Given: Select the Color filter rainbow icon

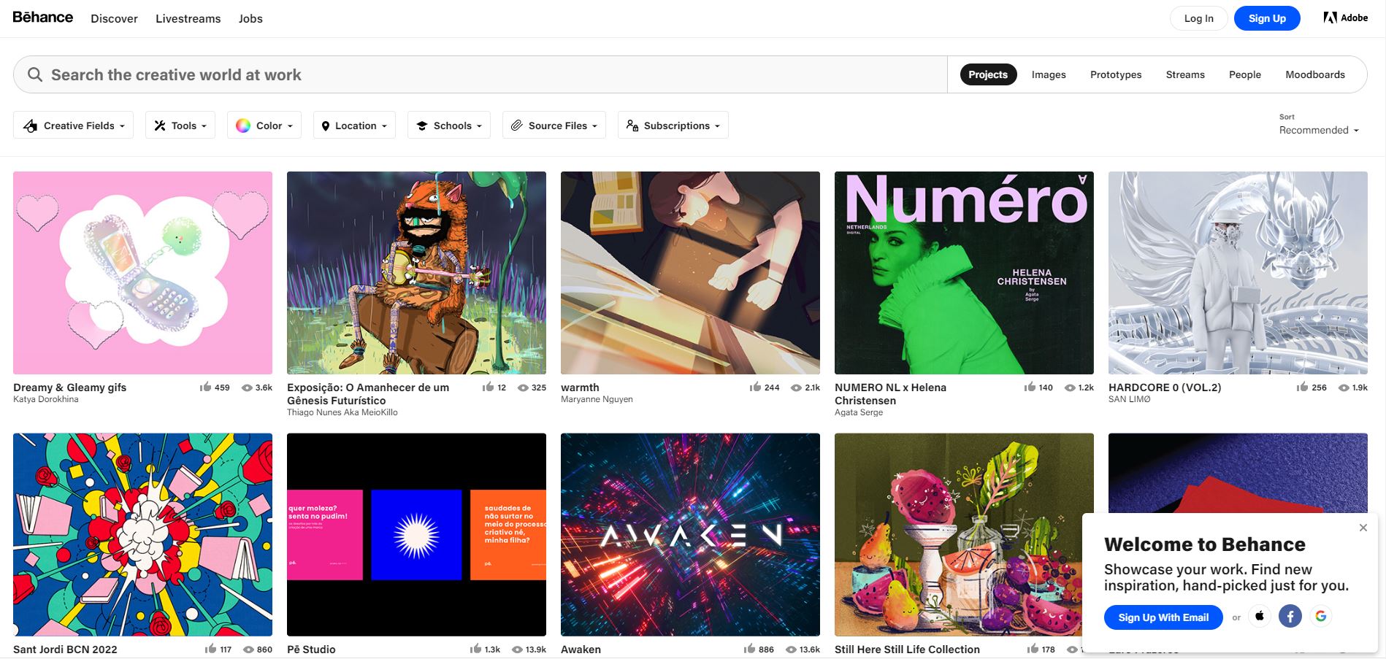Looking at the screenshot, I should tap(243, 125).
